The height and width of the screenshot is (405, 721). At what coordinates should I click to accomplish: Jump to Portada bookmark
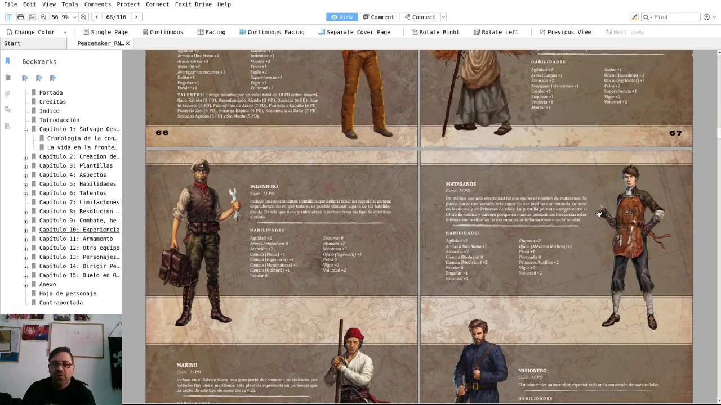[51, 92]
